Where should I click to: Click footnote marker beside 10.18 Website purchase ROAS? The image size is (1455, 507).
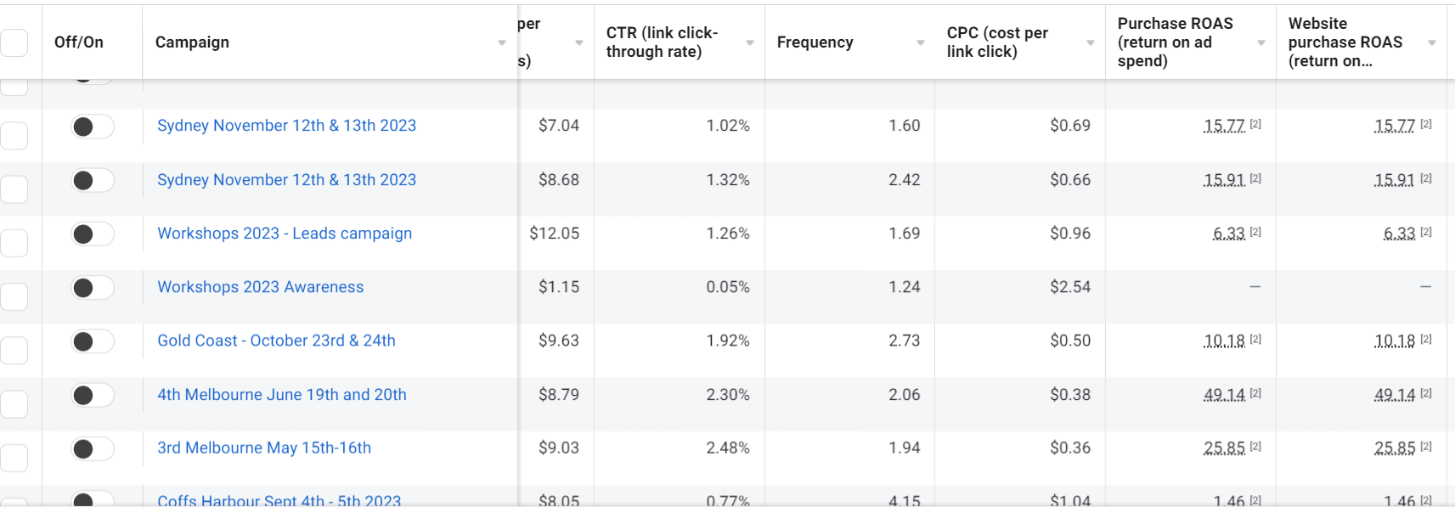tap(1426, 339)
